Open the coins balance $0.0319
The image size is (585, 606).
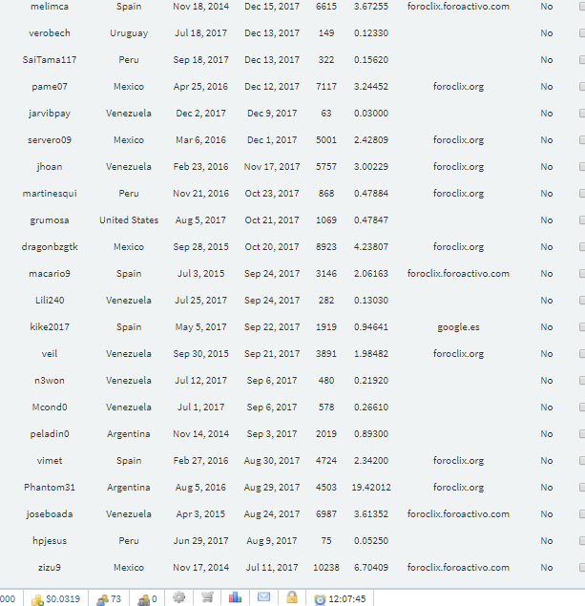[x=56, y=599]
